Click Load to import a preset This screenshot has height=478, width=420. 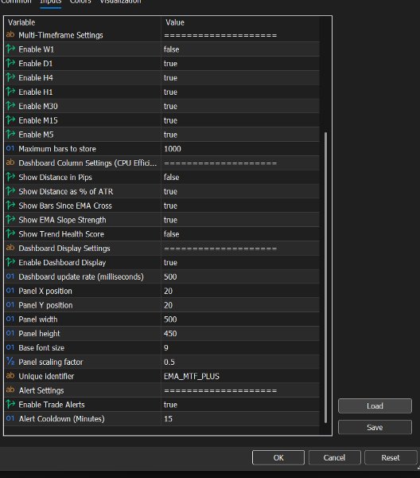pos(375,406)
